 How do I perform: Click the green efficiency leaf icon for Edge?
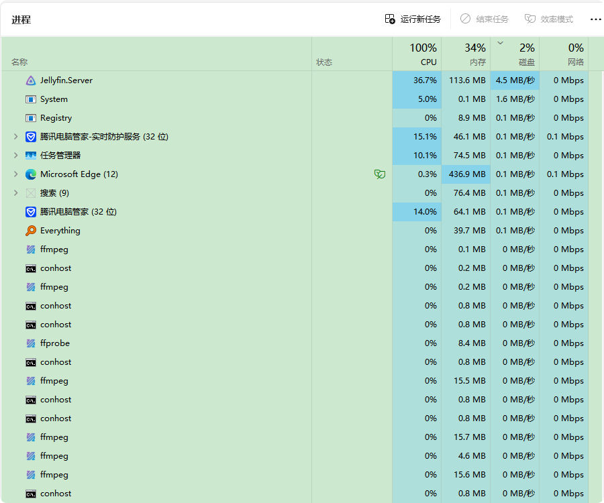380,174
